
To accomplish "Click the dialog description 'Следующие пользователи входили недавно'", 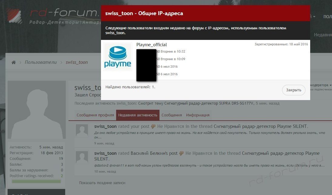I will 196,31.
